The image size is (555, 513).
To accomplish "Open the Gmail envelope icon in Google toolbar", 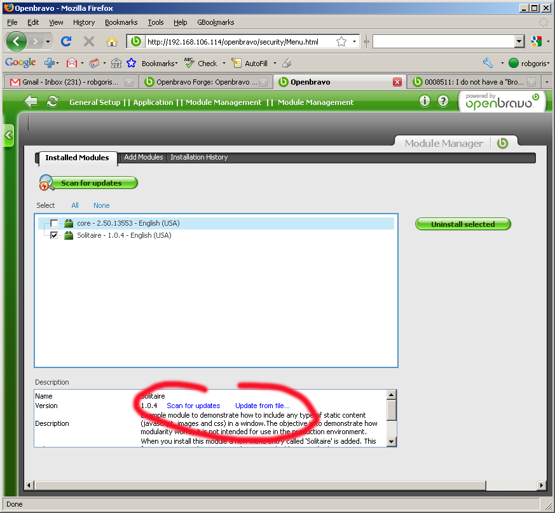I will [x=72, y=64].
